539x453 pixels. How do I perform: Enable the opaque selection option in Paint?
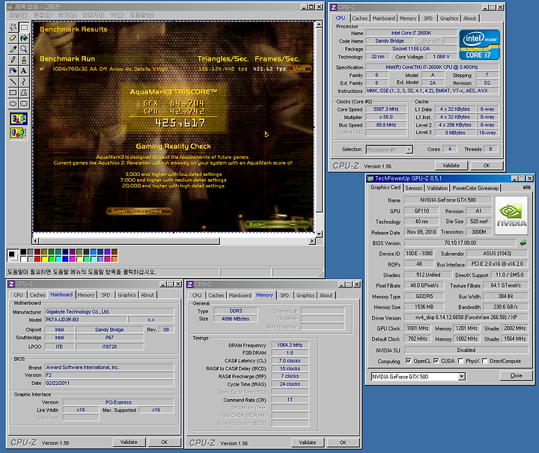19,119
